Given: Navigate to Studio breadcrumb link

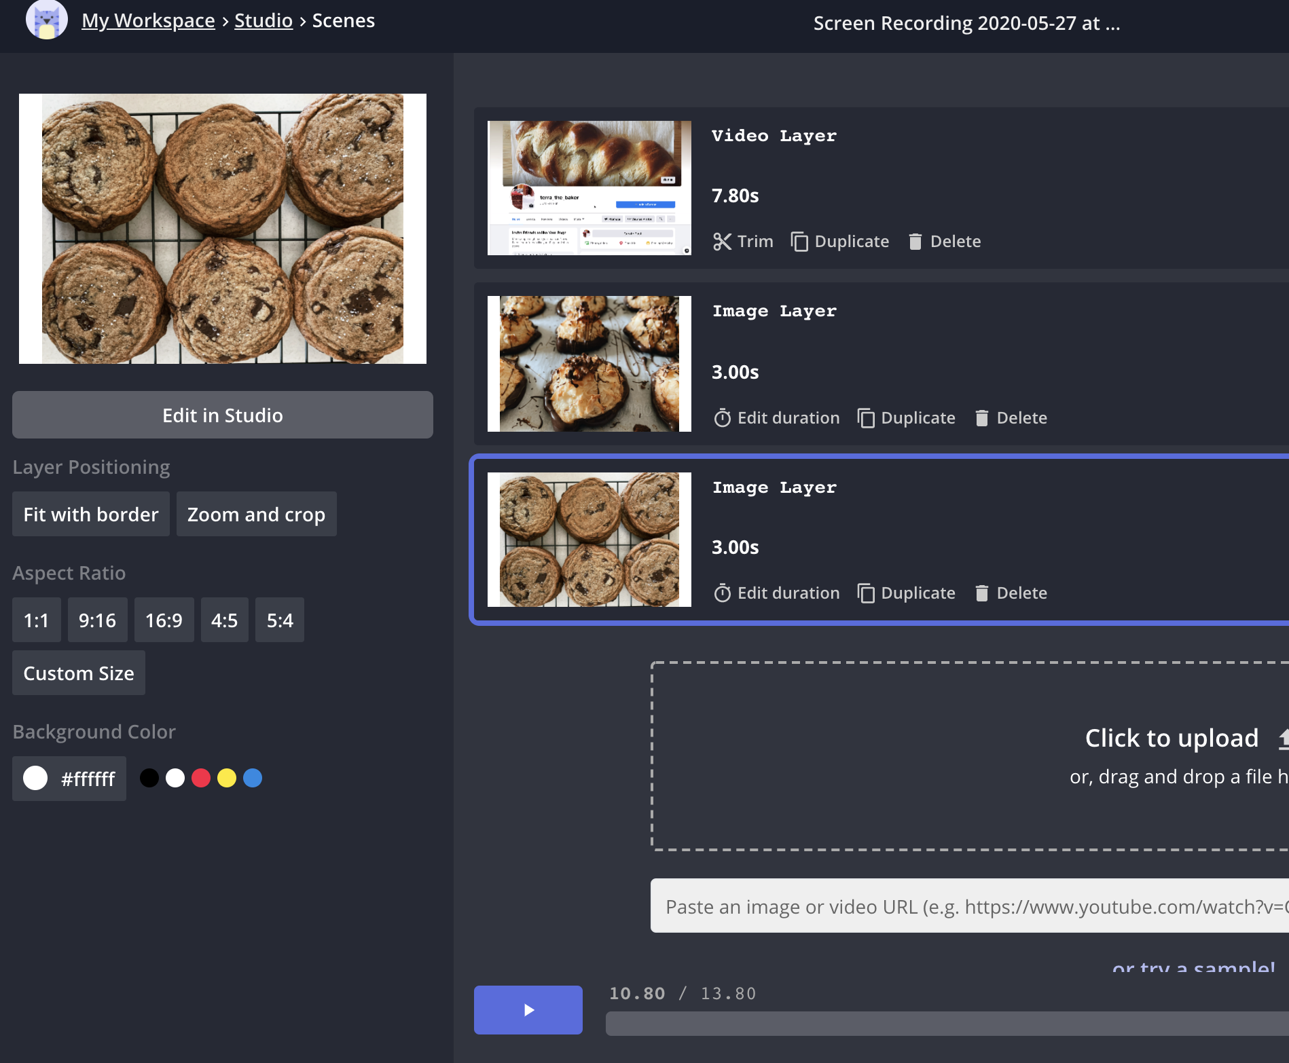Looking at the screenshot, I should tap(264, 21).
